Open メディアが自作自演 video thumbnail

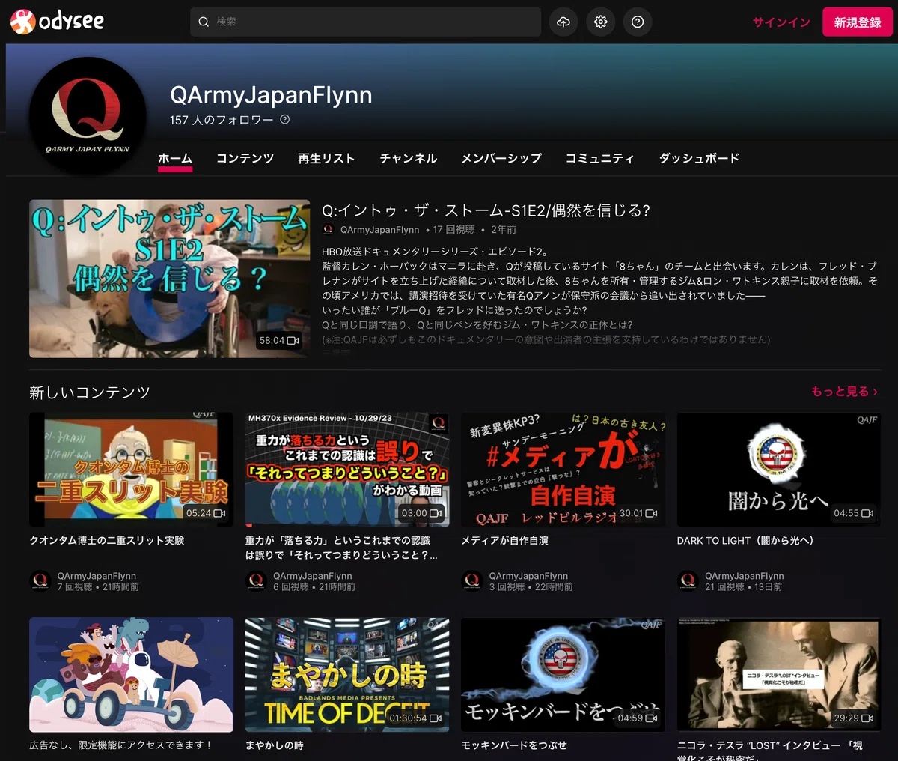[x=563, y=470]
